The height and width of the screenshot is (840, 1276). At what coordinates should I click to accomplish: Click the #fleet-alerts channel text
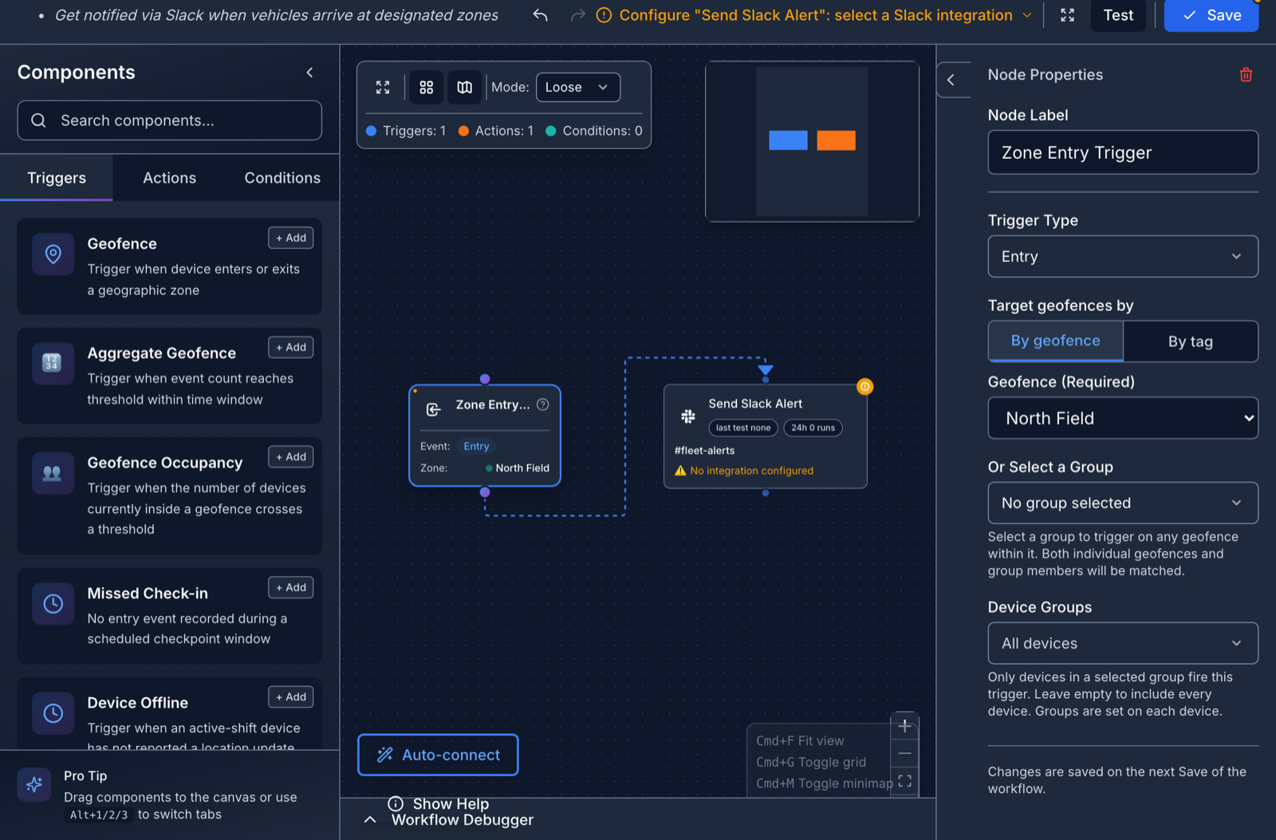tap(705, 451)
